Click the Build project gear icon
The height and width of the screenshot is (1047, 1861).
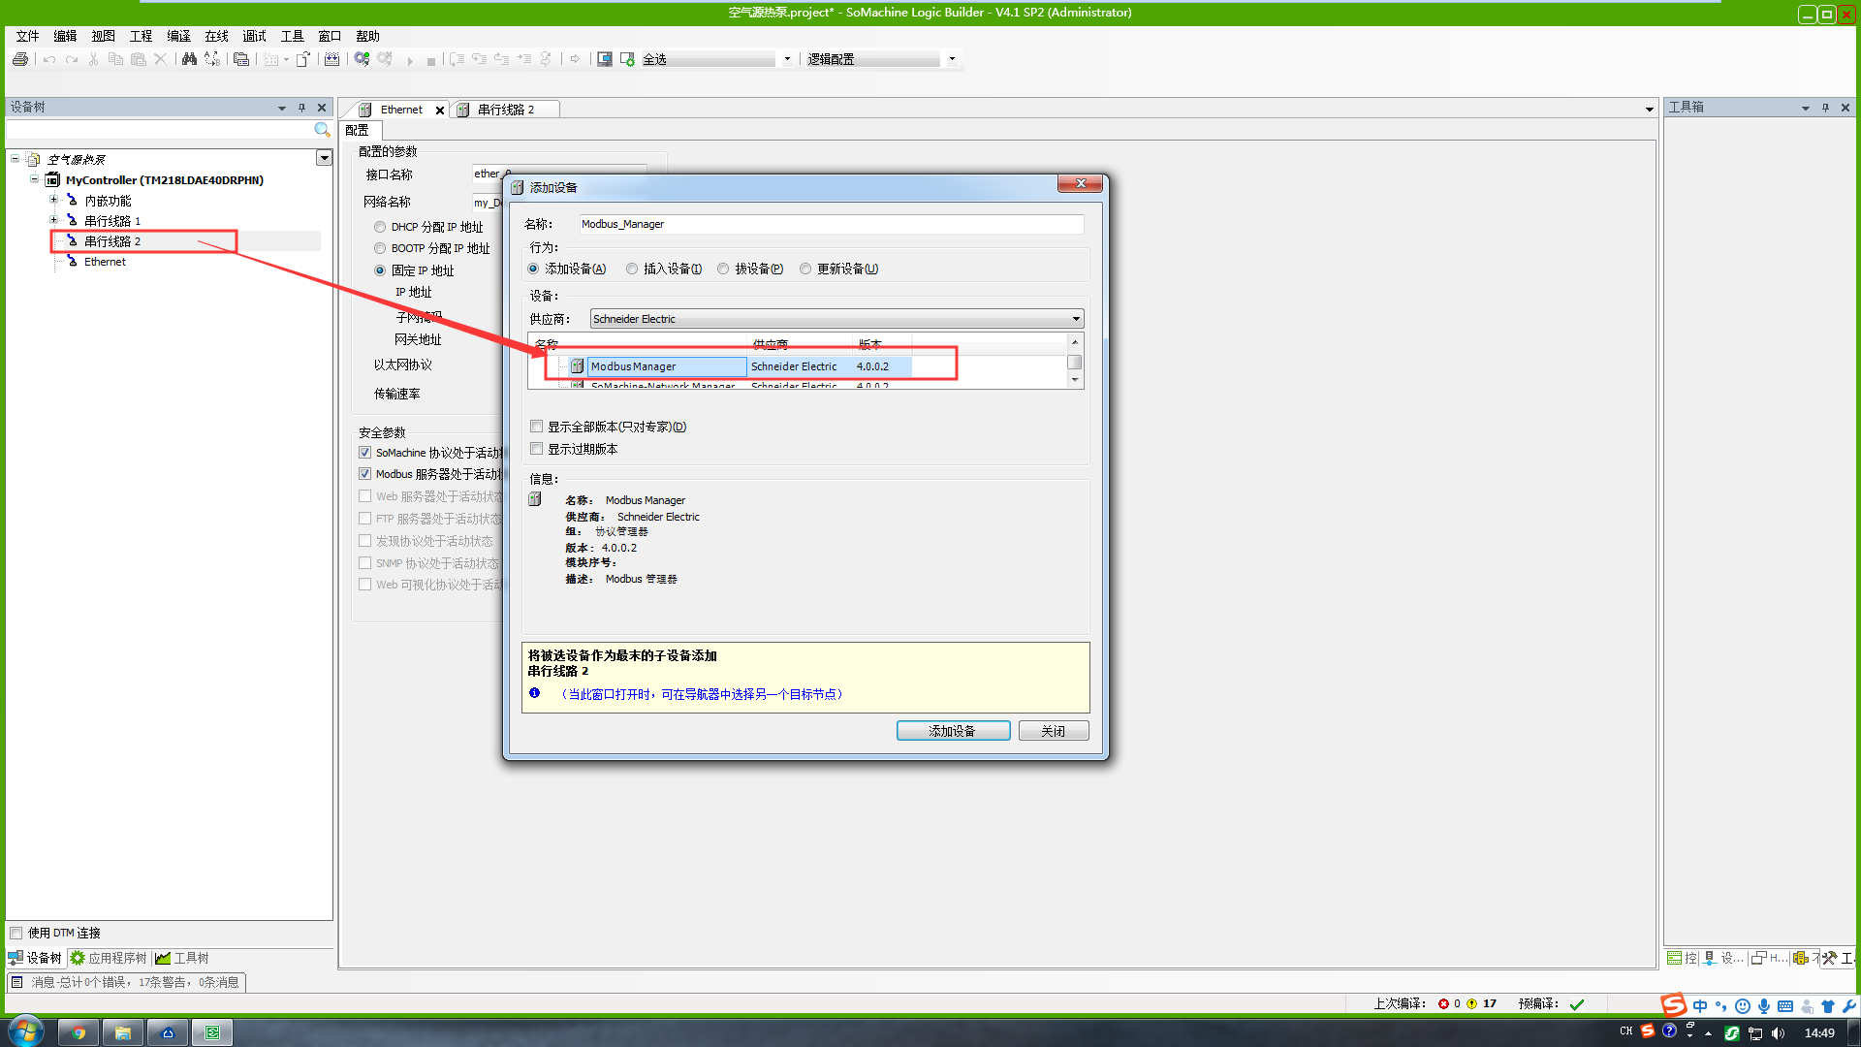click(x=362, y=59)
